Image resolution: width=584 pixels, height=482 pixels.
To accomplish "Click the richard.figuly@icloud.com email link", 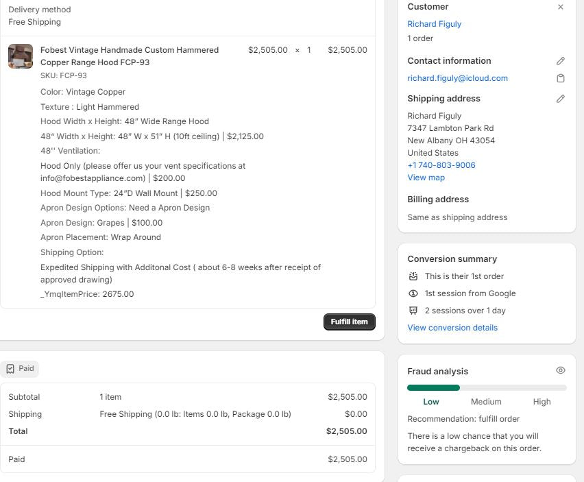I will click(x=457, y=78).
